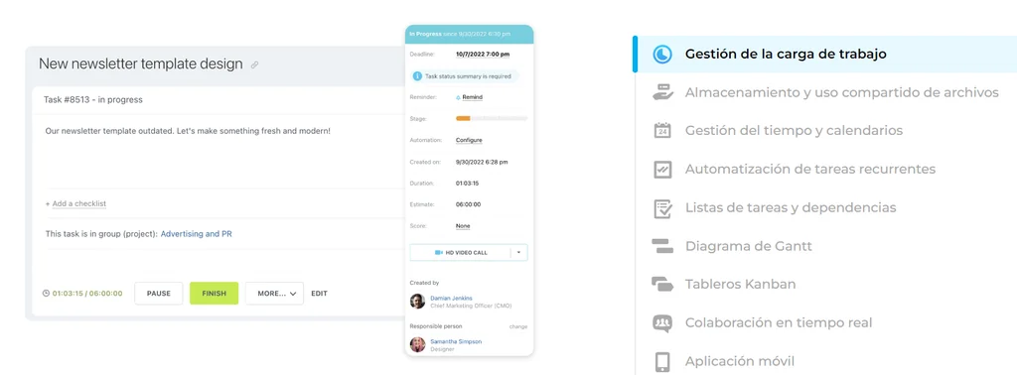Start an HD VIDEO CALL
The height and width of the screenshot is (375, 1017).
click(461, 253)
